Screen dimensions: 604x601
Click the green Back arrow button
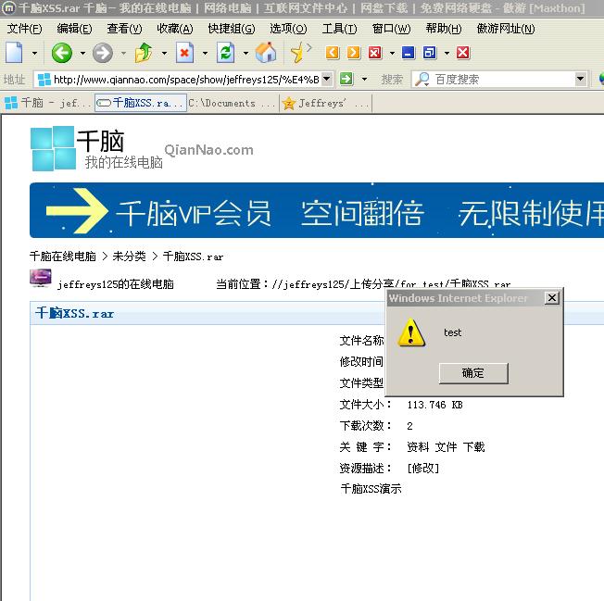[61, 53]
